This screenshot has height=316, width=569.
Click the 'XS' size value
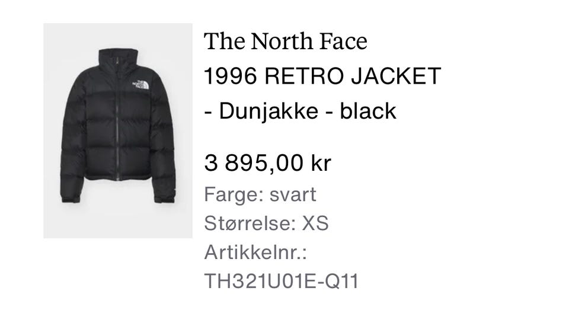pyautogui.click(x=315, y=223)
